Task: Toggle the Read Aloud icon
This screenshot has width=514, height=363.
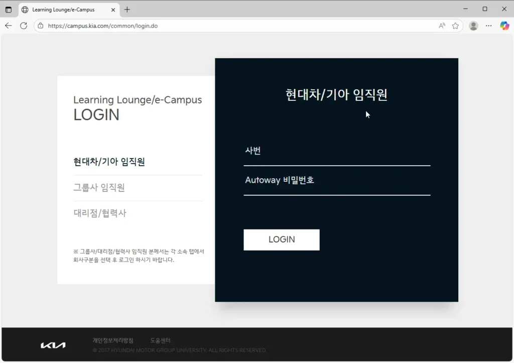Action: [x=442, y=26]
